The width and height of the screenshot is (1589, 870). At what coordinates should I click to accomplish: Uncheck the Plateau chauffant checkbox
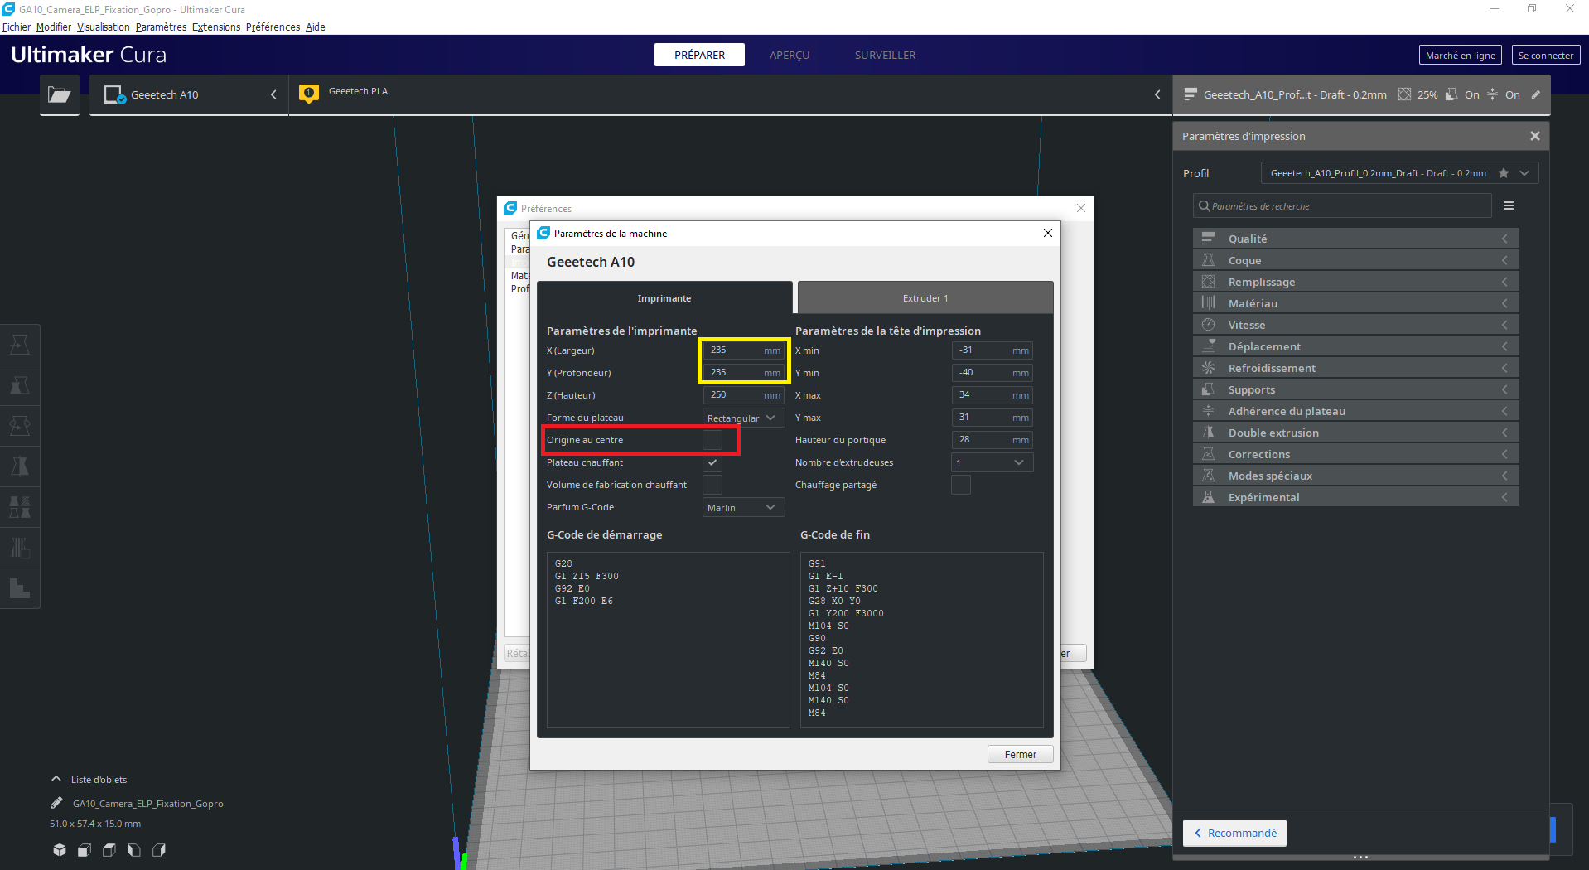[x=712, y=462]
